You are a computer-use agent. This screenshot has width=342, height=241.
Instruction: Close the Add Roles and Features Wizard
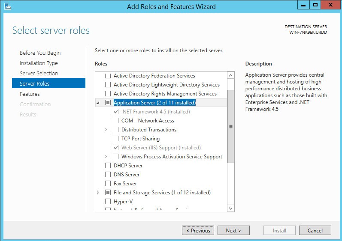[331, 5]
